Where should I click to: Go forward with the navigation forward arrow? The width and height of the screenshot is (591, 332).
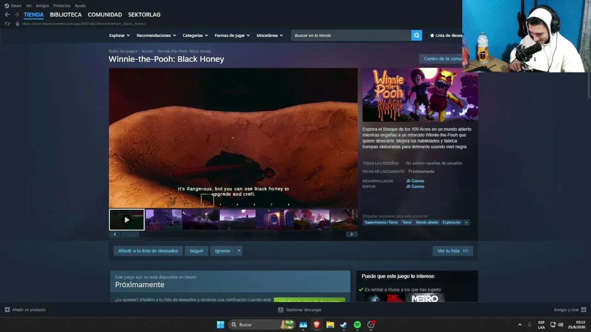tap(17, 15)
